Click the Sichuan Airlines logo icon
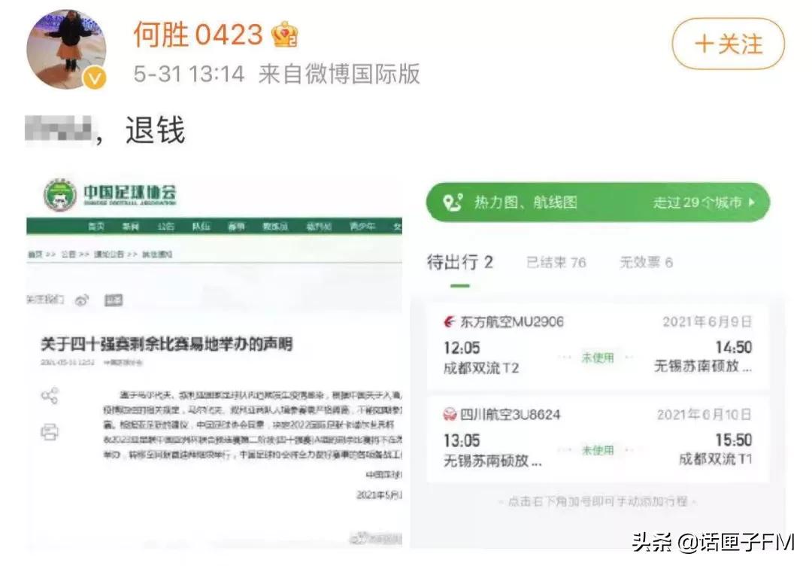The height and width of the screenshot is (569, 812). coord(450,414)
